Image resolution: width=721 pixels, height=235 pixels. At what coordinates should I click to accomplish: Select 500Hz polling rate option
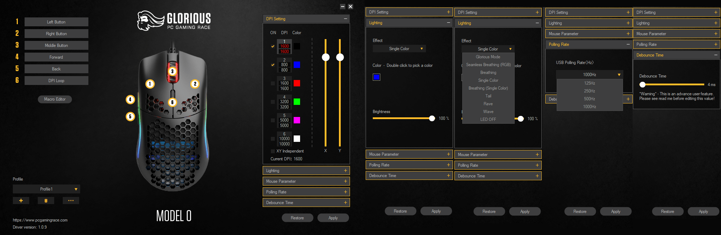(x=589, y=99)
